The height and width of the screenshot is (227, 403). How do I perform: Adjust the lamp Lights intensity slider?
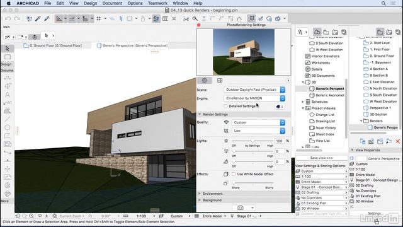pyautogui.click(x=252, y=151)
